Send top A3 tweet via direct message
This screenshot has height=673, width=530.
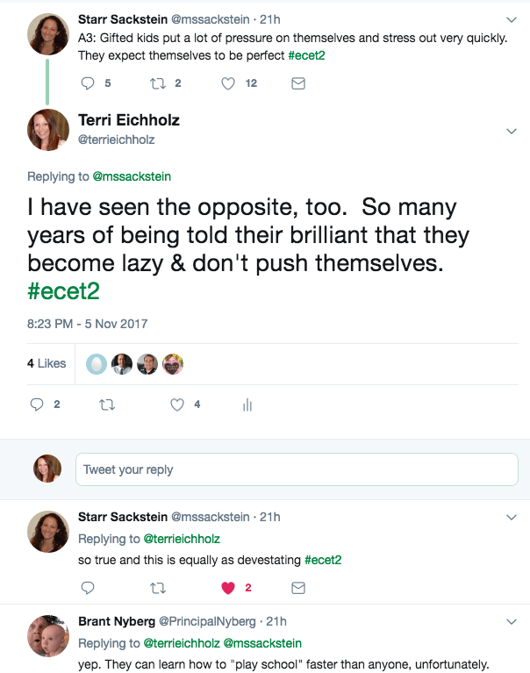point(297,83)
